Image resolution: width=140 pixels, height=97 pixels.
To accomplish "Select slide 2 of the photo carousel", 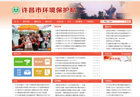I will click(43, 49).
